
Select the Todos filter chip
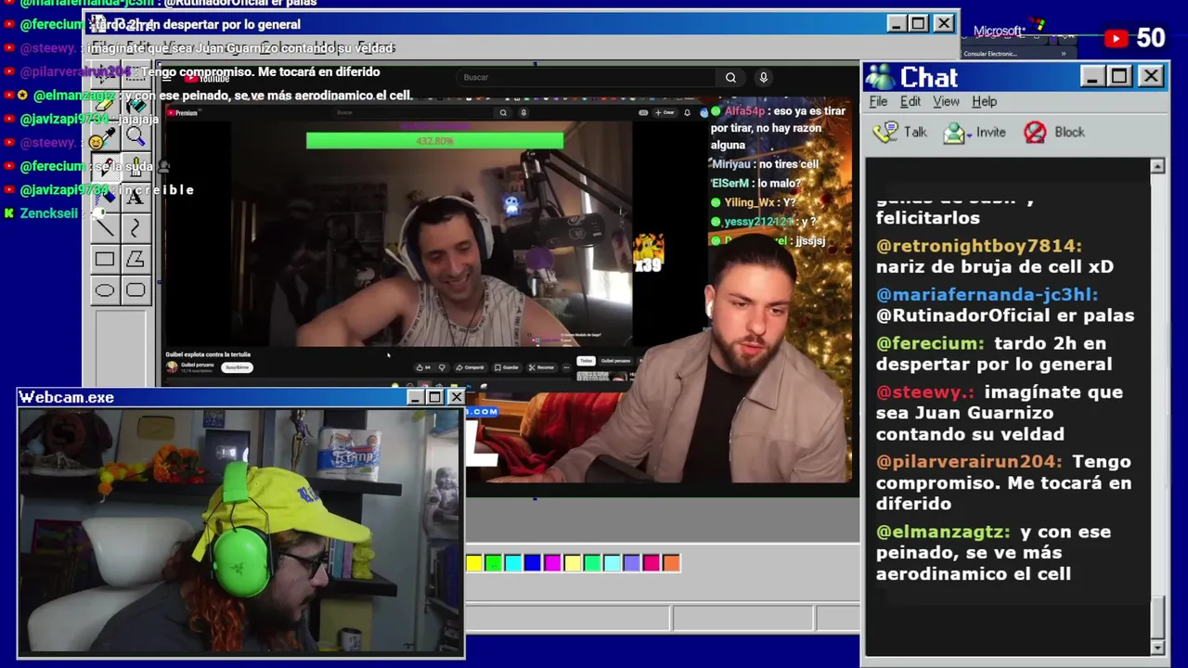click(x=586, y=361)
